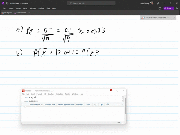Click the notebook icon beside Numerade
180x135 pixels.
tap(143, 18)
